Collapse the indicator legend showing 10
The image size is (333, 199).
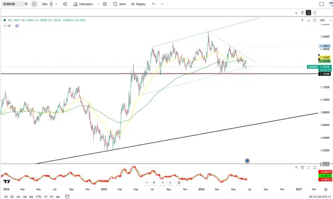click(x=7, y=26)
